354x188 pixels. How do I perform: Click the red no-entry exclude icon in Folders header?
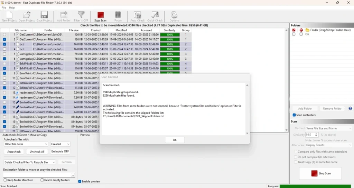click(301, 30)
